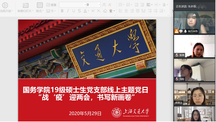Click the play from current slide icon
Viewport: 216px width, 122px height.
(5, 5)
